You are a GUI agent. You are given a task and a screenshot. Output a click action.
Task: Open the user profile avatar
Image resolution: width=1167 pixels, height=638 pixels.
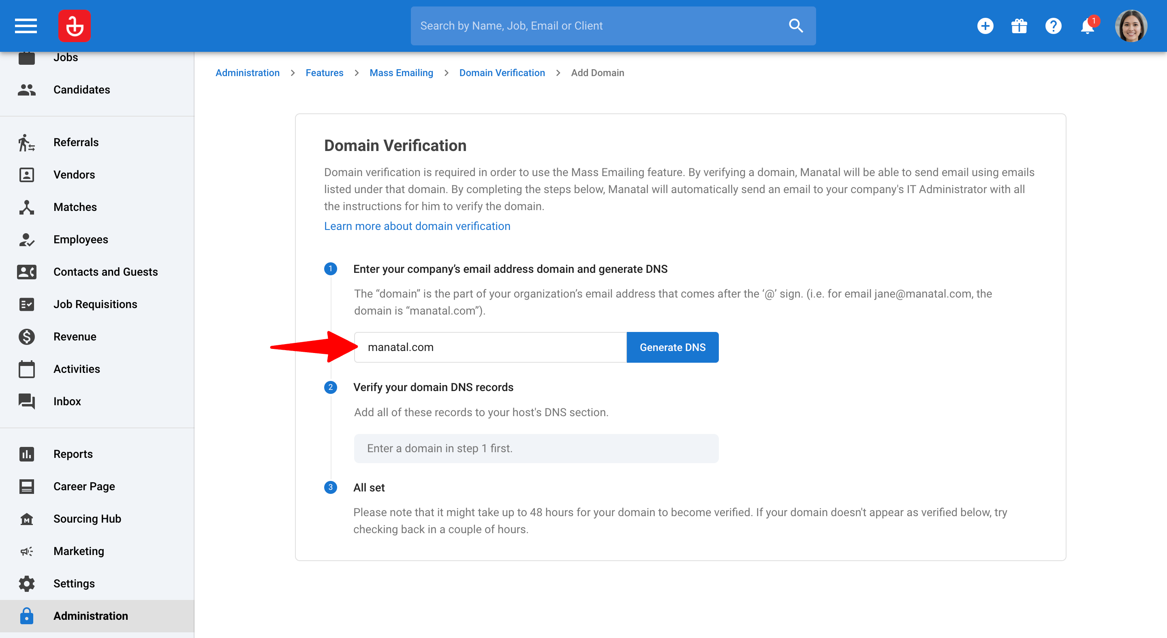1131,26
